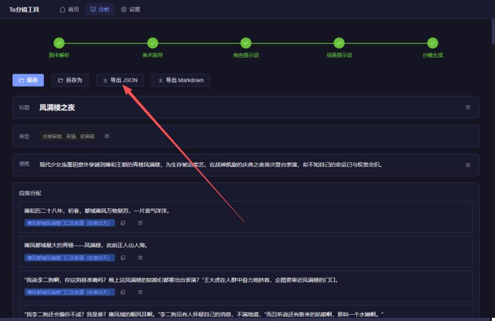Click the 保存 save button
Screen dimensions: 495x321
tap(28, 80)
